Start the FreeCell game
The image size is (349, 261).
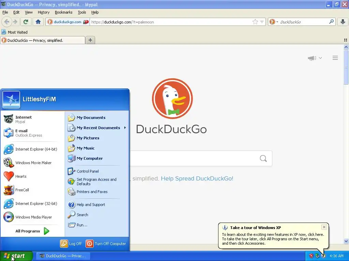click(x=32, y=190)
